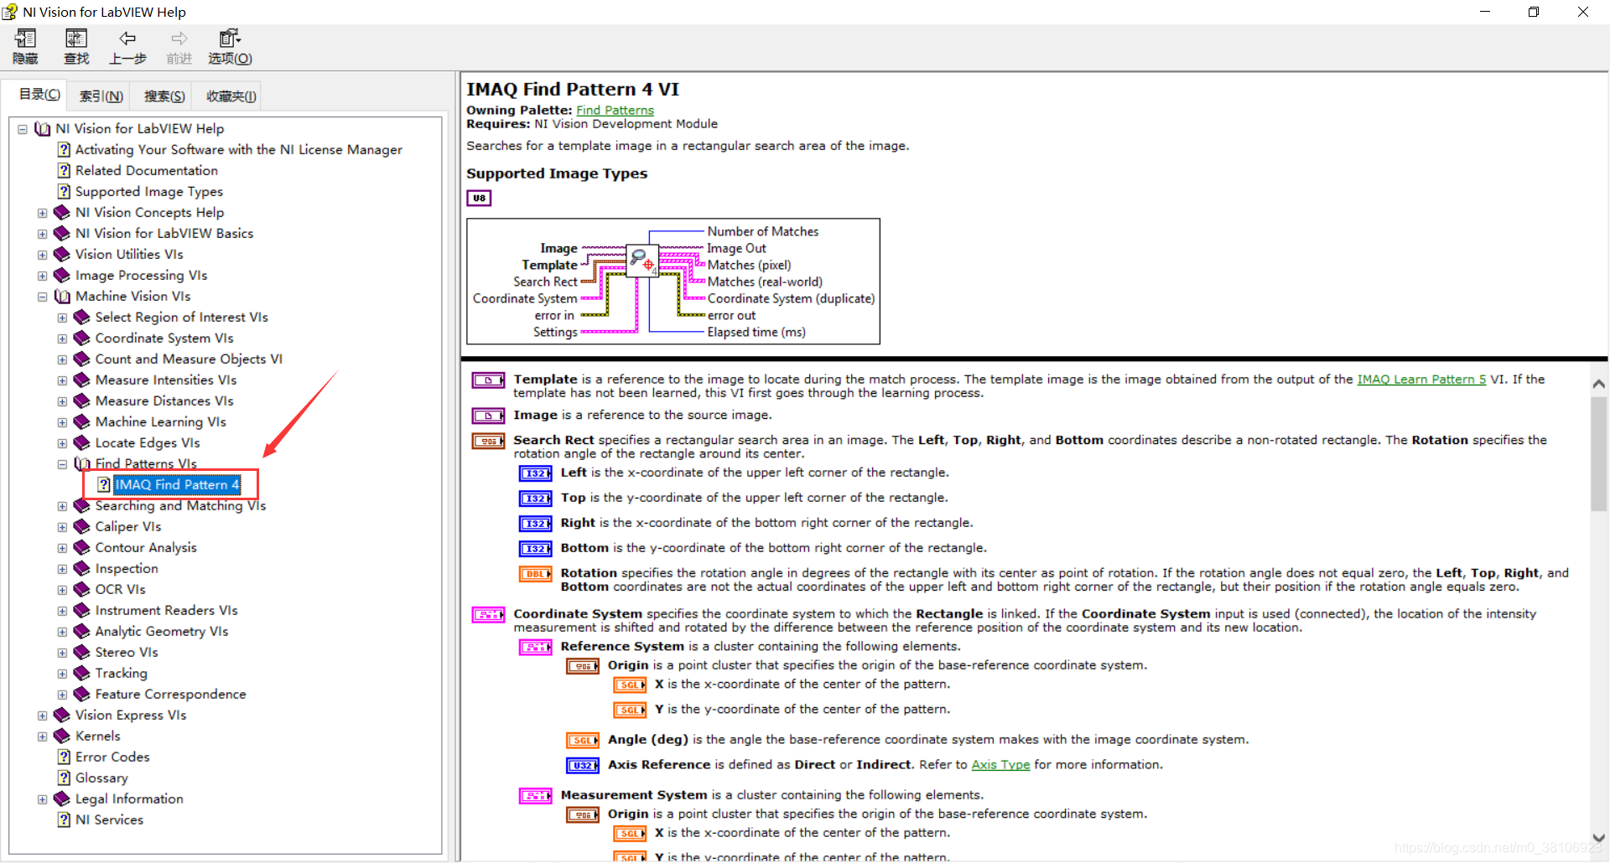Switch to the 搜索(S) search tab
1610x863 pixels.
(x=164, y=96)
